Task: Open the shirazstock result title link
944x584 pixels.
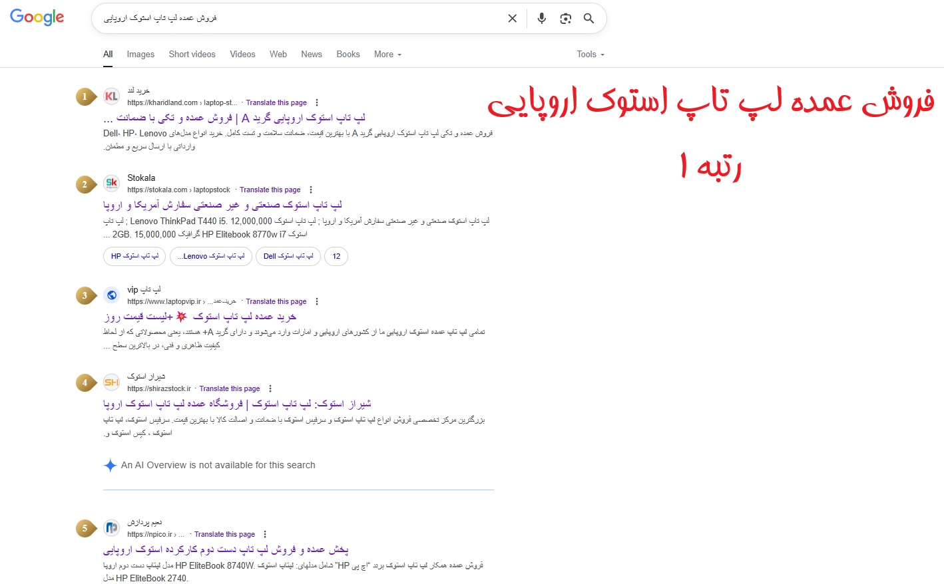Action: click(237, 404)
